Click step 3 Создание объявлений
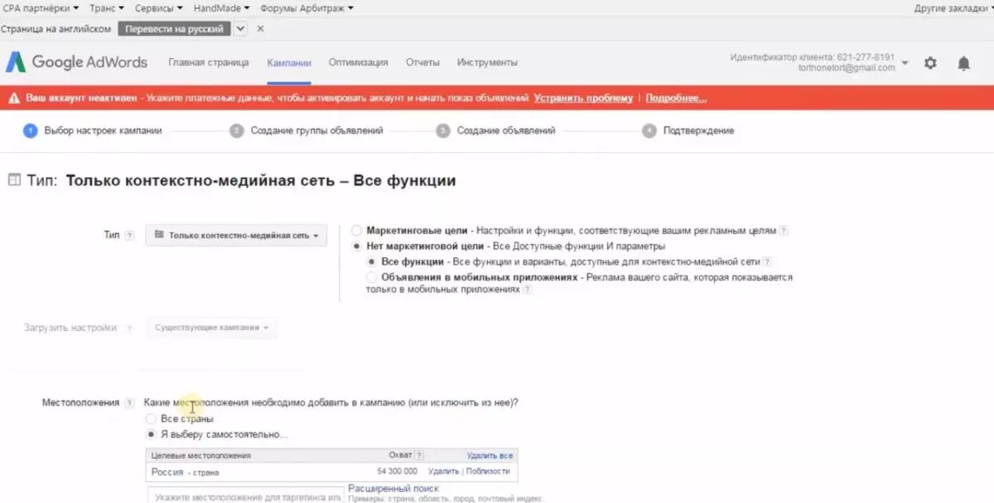Image resolution: width=994 pixels, height=503 pixels. (x=495, y=131)
